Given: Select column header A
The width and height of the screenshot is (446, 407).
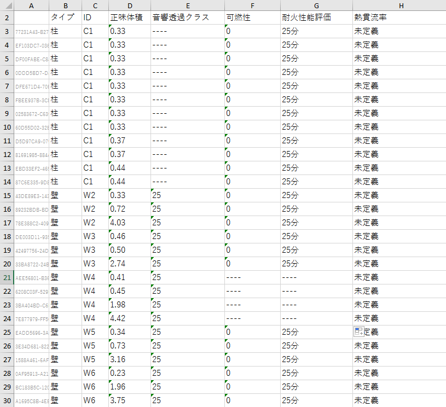Looking at the screenshot, I should [31, 5].
